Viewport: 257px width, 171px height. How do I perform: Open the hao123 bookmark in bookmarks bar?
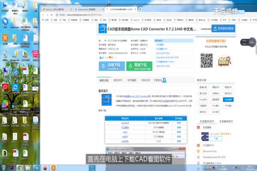[x=135, y=20]
